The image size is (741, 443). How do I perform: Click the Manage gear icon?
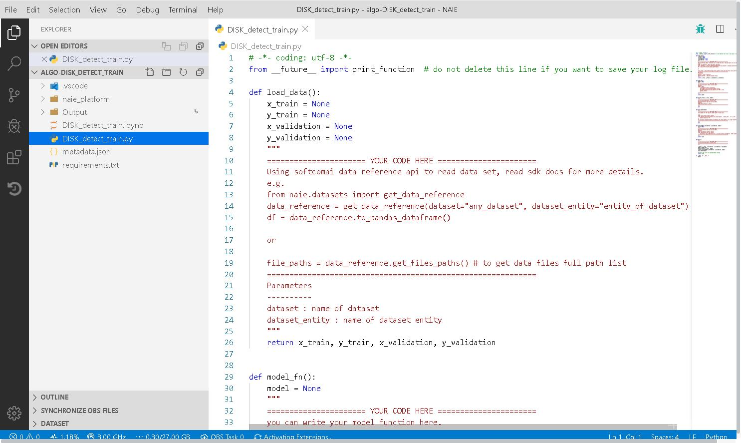pos(14,413)
